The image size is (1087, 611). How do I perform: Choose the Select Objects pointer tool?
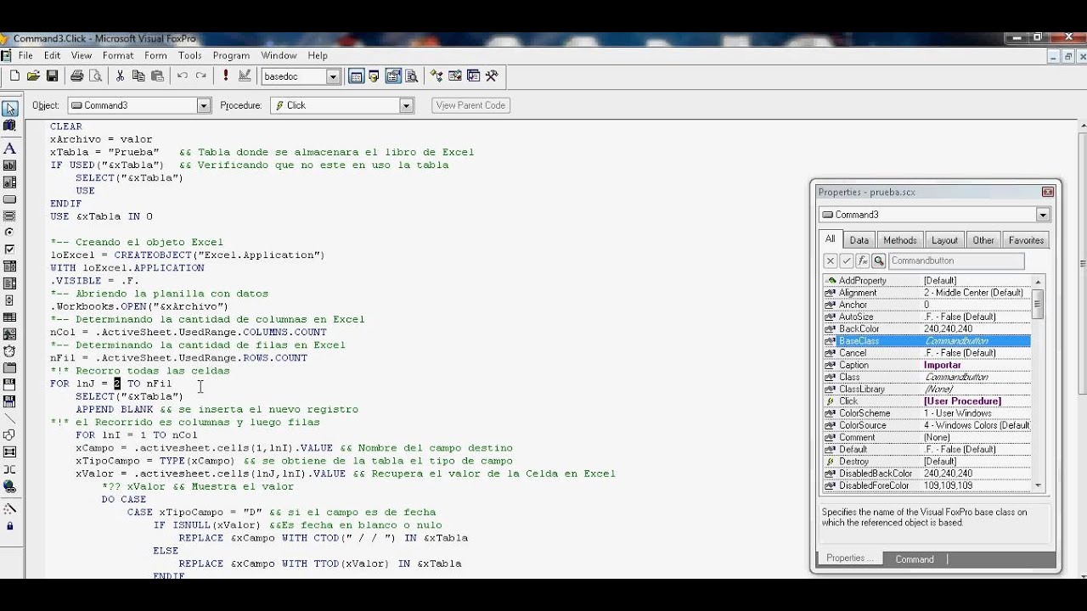[x=9, y=109]
